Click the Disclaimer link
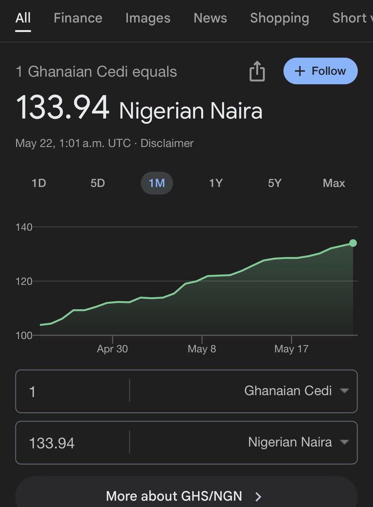373x507 pixels. point(167,143)
